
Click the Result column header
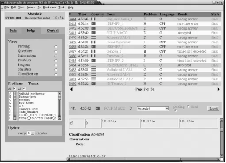pos(182,14)
